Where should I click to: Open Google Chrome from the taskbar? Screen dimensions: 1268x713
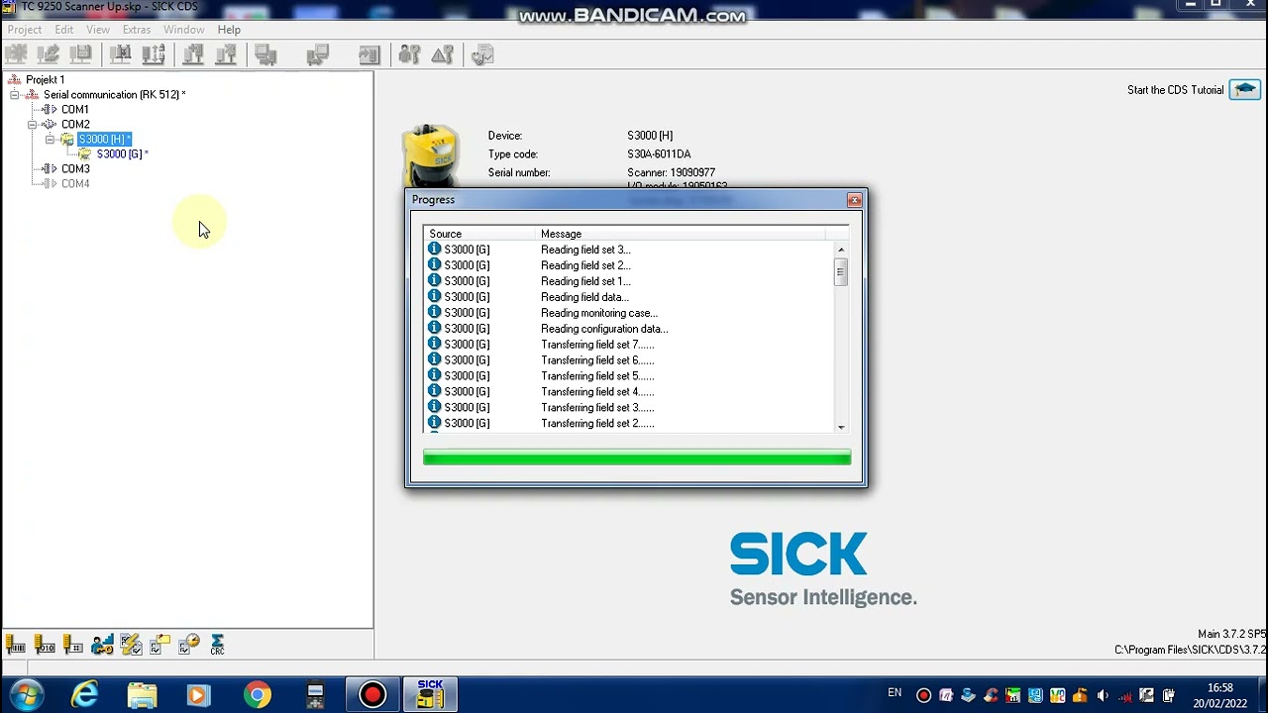click(x=258, y=695)
